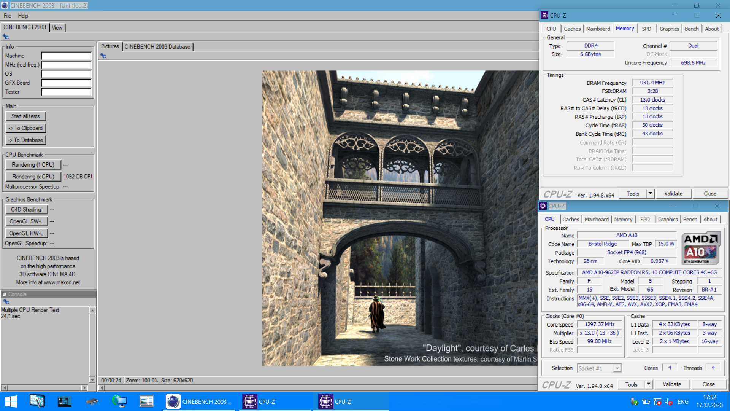The height and width of the screenshot is (411, 730).
Task: Click the MHz (real freq.) input field
Action: (67, 65)
